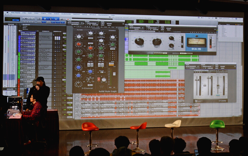Open the AudioSuite menu
Image resolution: width=248 pixels, height=156 pixels.
click(x=66, y=14)
